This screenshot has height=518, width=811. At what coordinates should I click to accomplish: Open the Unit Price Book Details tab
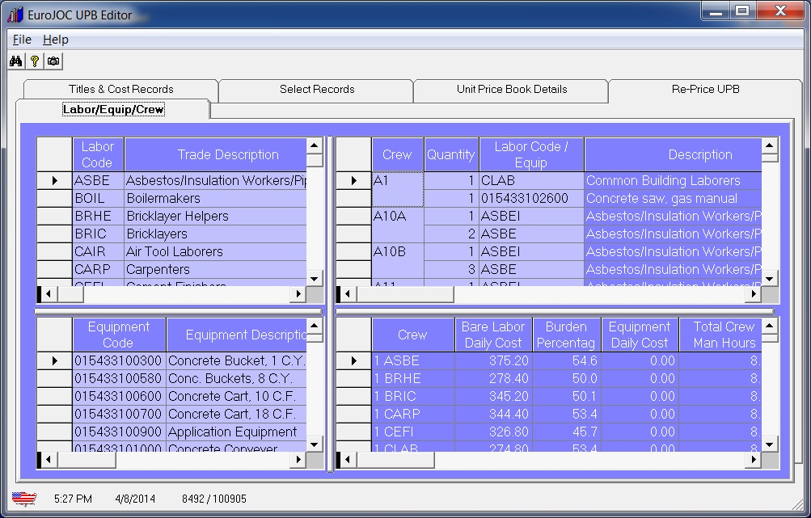[511, 90]
